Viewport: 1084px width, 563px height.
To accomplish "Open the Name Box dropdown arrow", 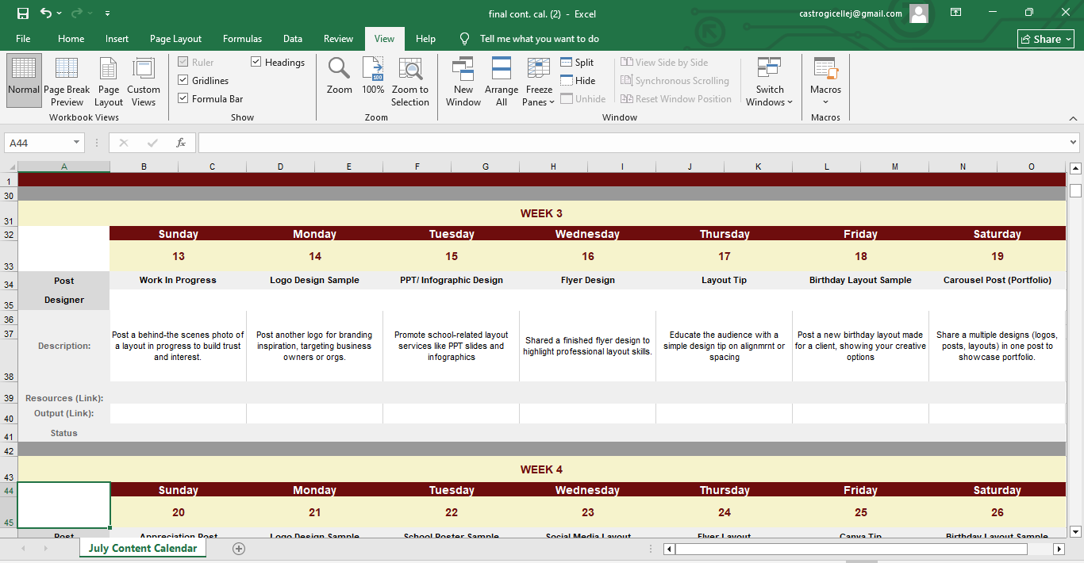I will (x=77, y=143).
